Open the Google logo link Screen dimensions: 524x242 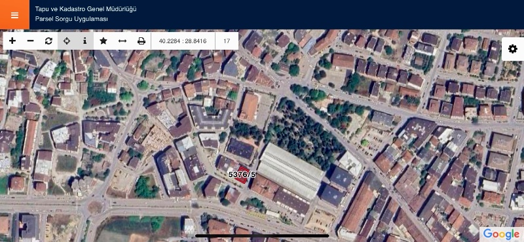coord(501,234)
